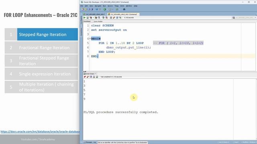Click the Save All icon
Screen dimensions: 257x144
pyautogui.click(x=92, y=9)
